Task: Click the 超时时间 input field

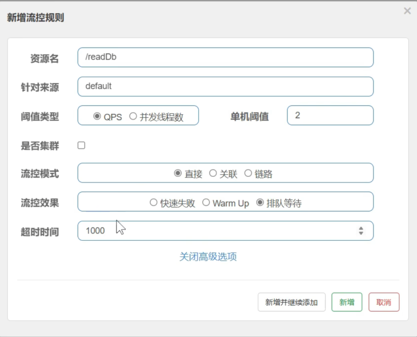Action: pos(216,231)
